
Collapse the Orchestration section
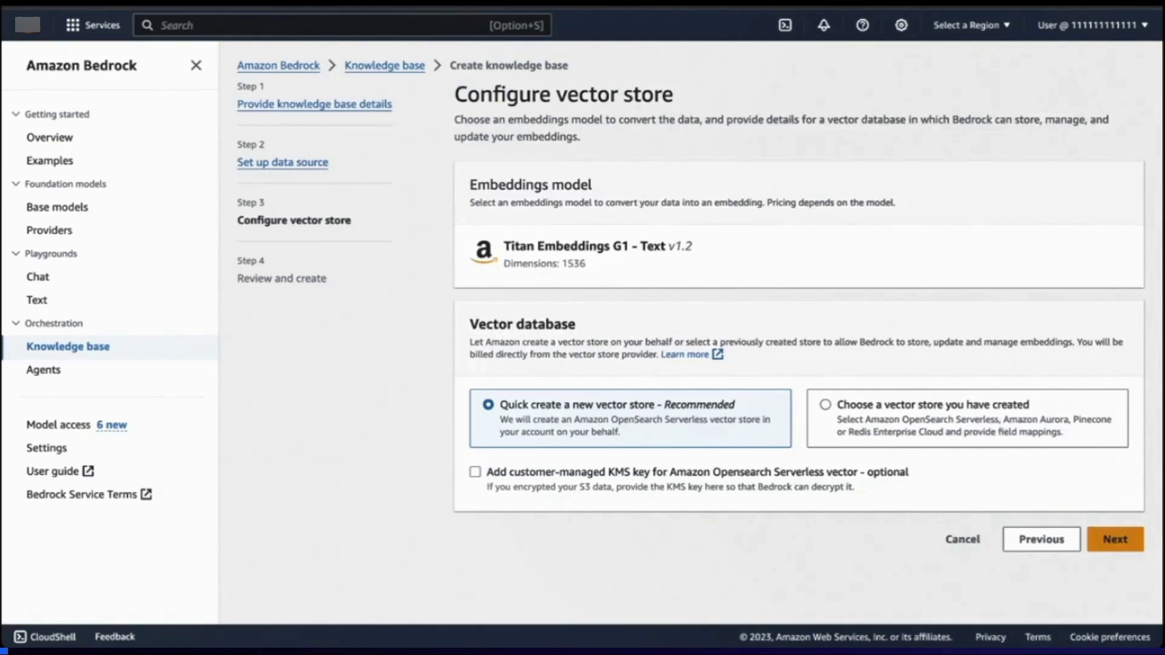pyautogui.click(x=16, y=323)
